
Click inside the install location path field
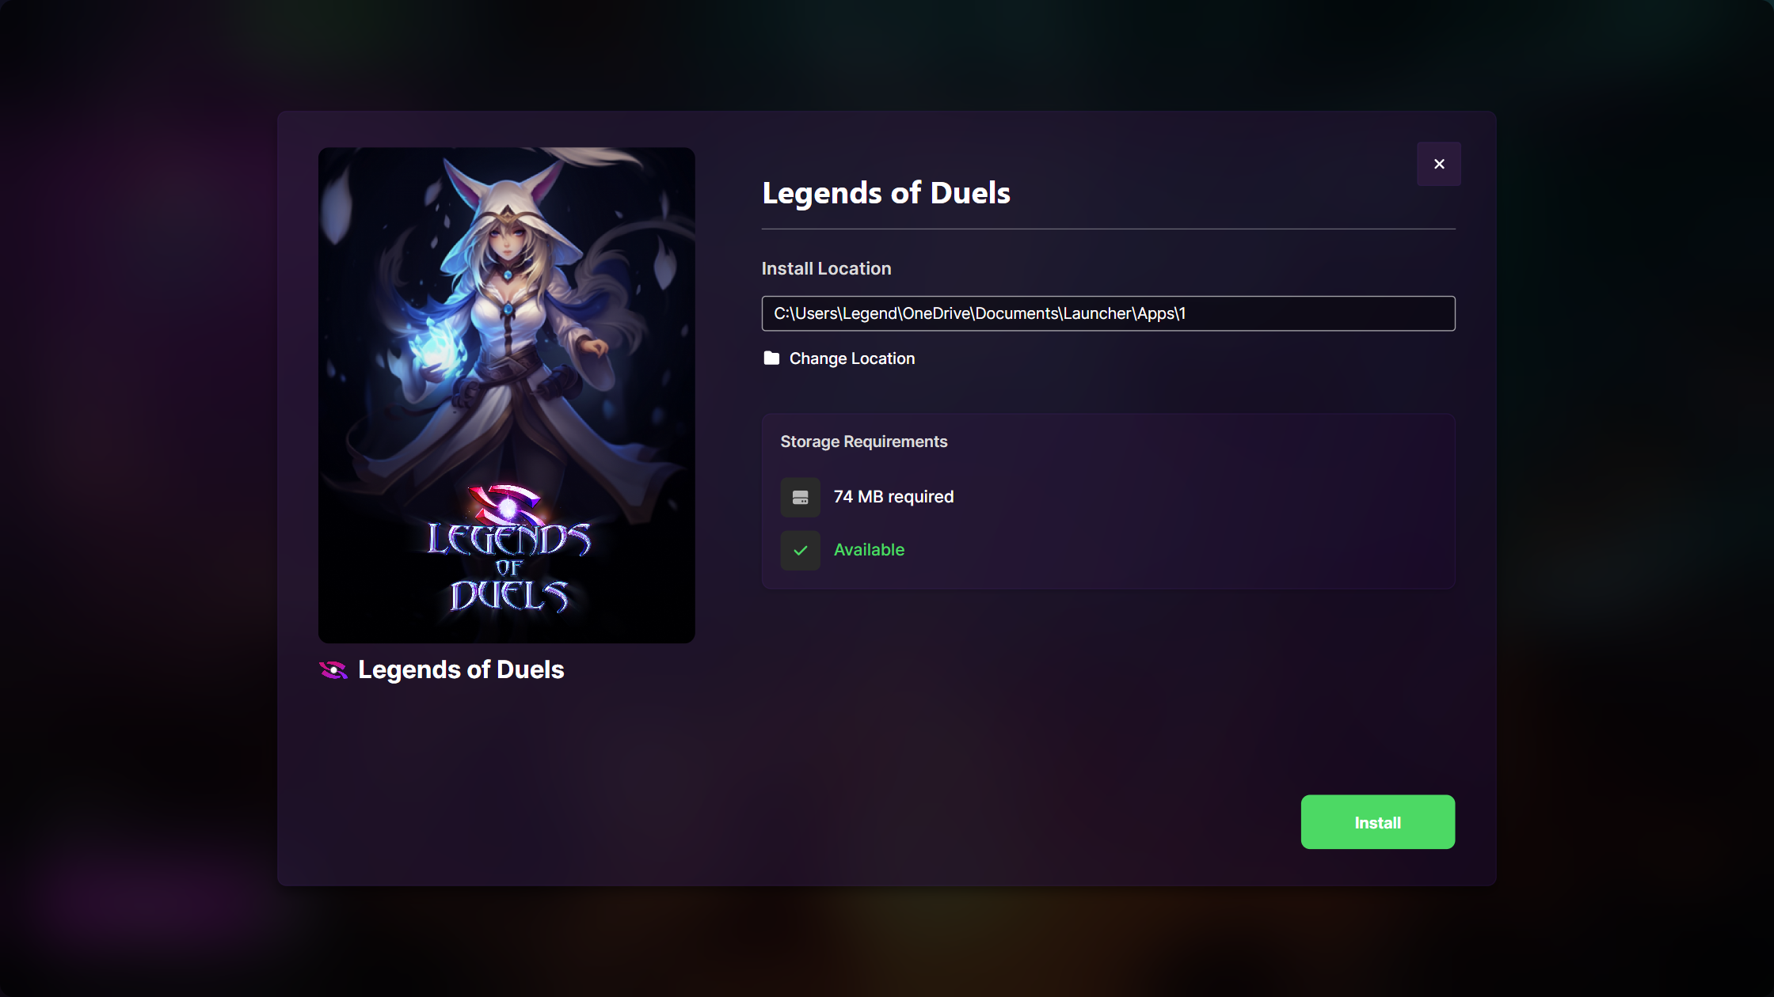click(x=1108, y=313)
